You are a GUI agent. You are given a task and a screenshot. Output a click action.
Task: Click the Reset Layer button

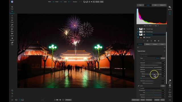coord(135,100)
